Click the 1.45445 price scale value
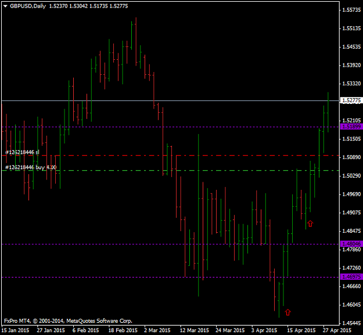This screenshot has width=363, height=335. point(351,323)
